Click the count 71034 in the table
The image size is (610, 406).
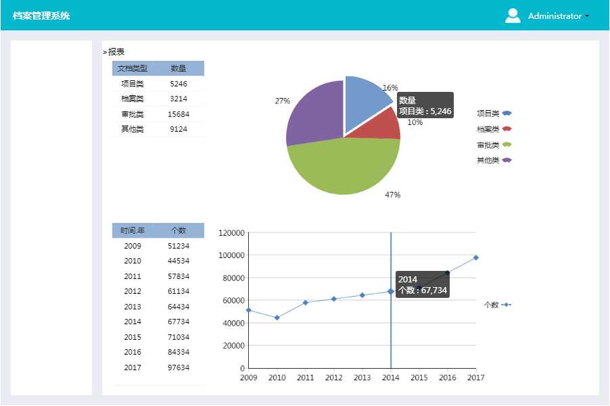[179, 337]
